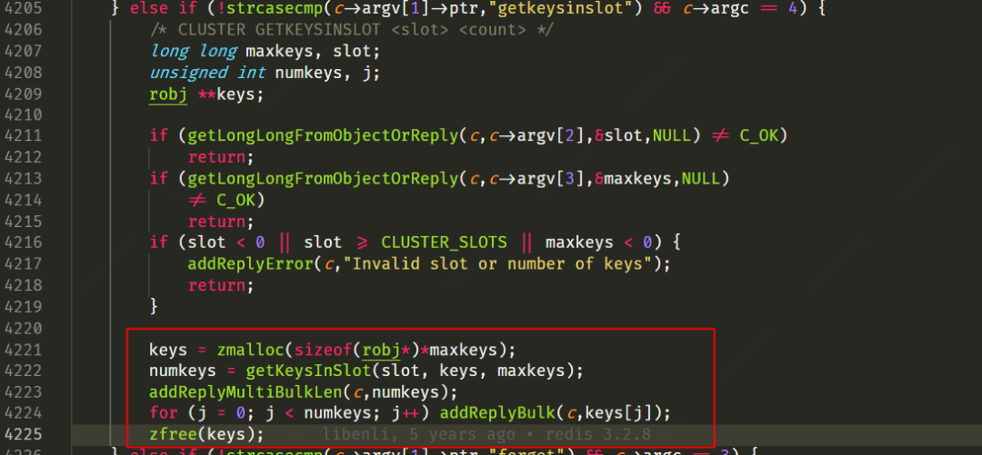Click the addReplyMultiBulkLen call
Viewport: 982px width, 455px height.
[x=246, y=391]
